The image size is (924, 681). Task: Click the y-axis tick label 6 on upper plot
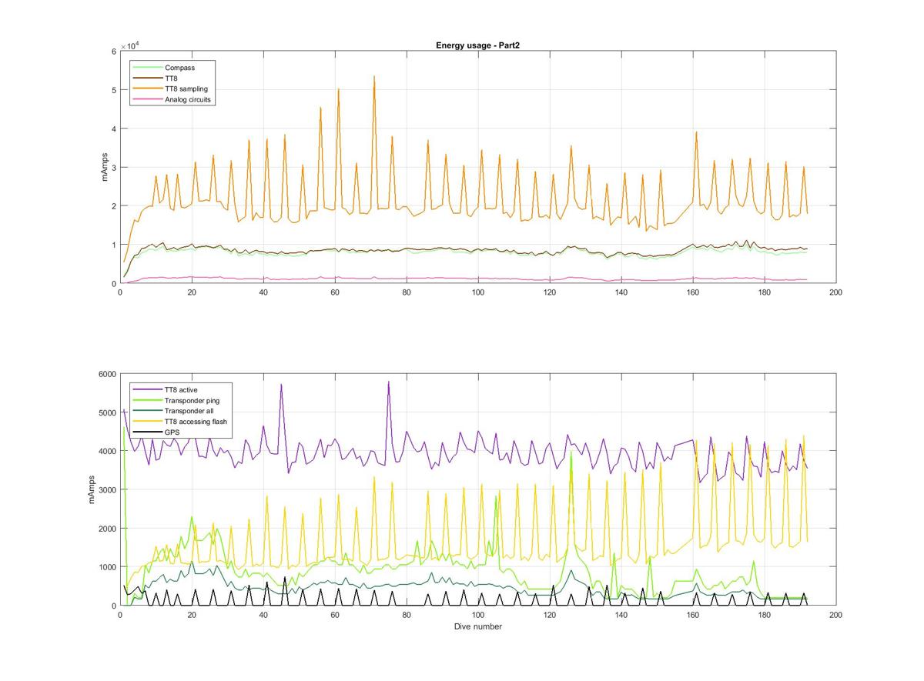click(113, 52)
